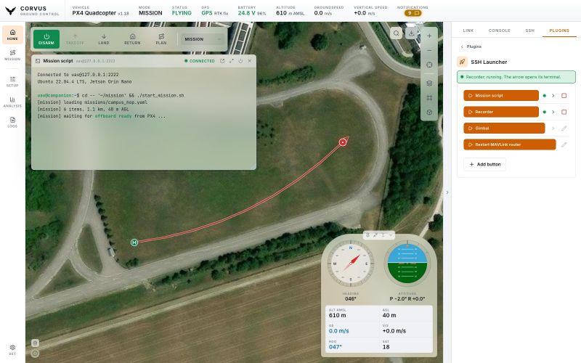Open Recorder terminal via its arrow
The height and width of the screenshot is (363, 581).
(553, 112)
